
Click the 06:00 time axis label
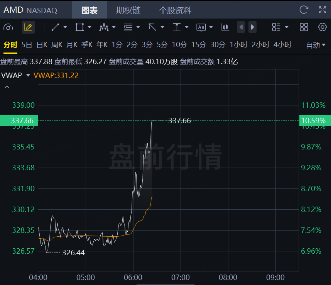(x=133, y=277)
